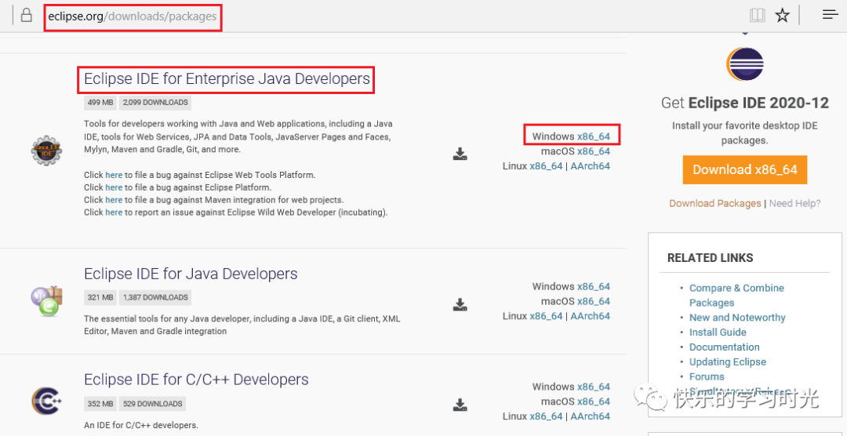Click download icon for Java Developers package
The height and width of the screenshot is (436, 847).
(460, 304)
